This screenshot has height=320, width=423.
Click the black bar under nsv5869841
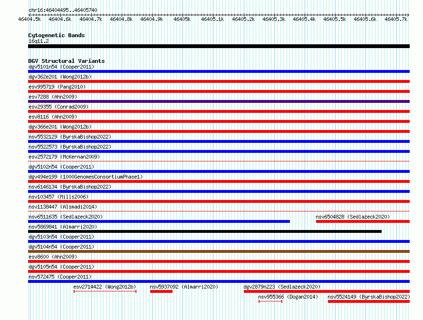pos(205,231)
